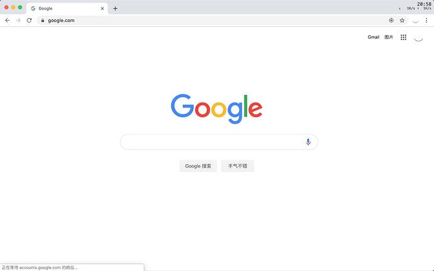The width and height of the screenshot is (434, 271).
Task: Click the Google search input box
Action: click(x=219, y=142)
